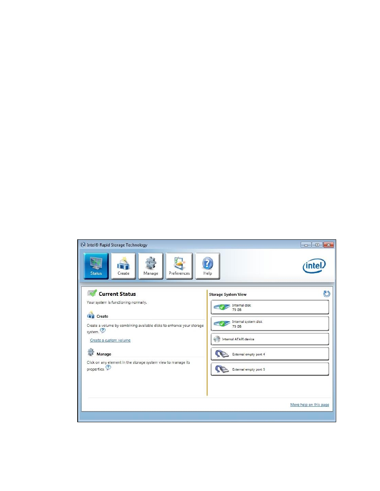Image resolution: width=380 pixels, height=491 pixels.
Task: Open the Preferences toolbar section
Action: (x=179, y=266)
